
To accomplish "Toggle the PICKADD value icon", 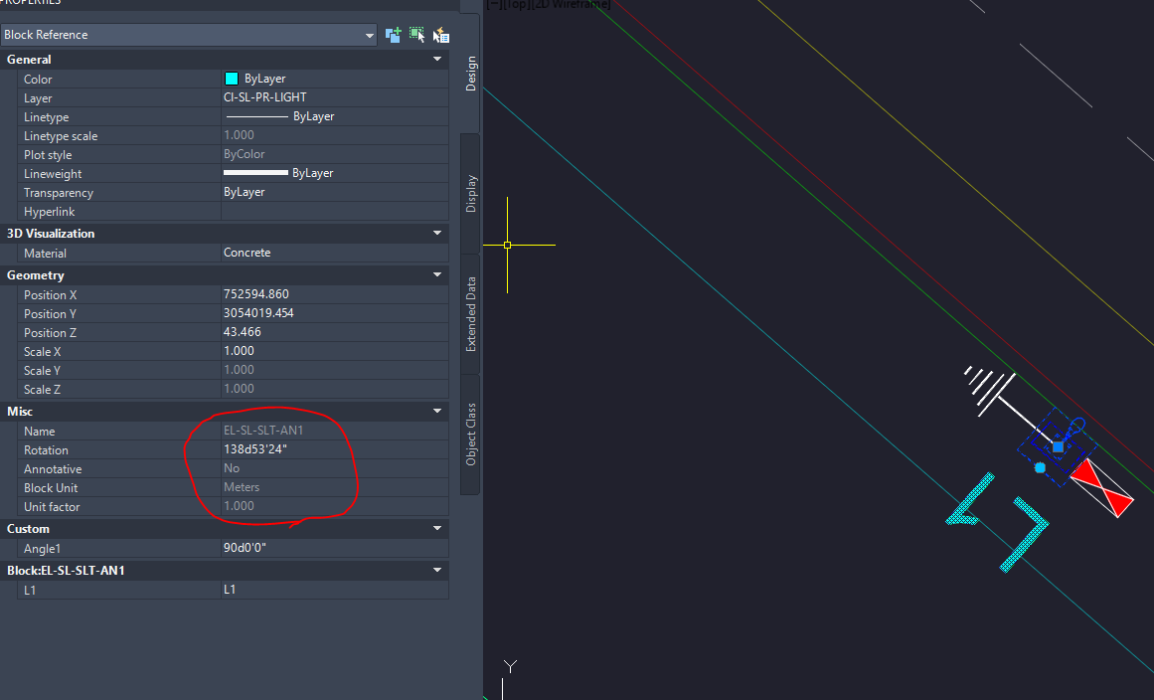I will [x=394, y=34].
